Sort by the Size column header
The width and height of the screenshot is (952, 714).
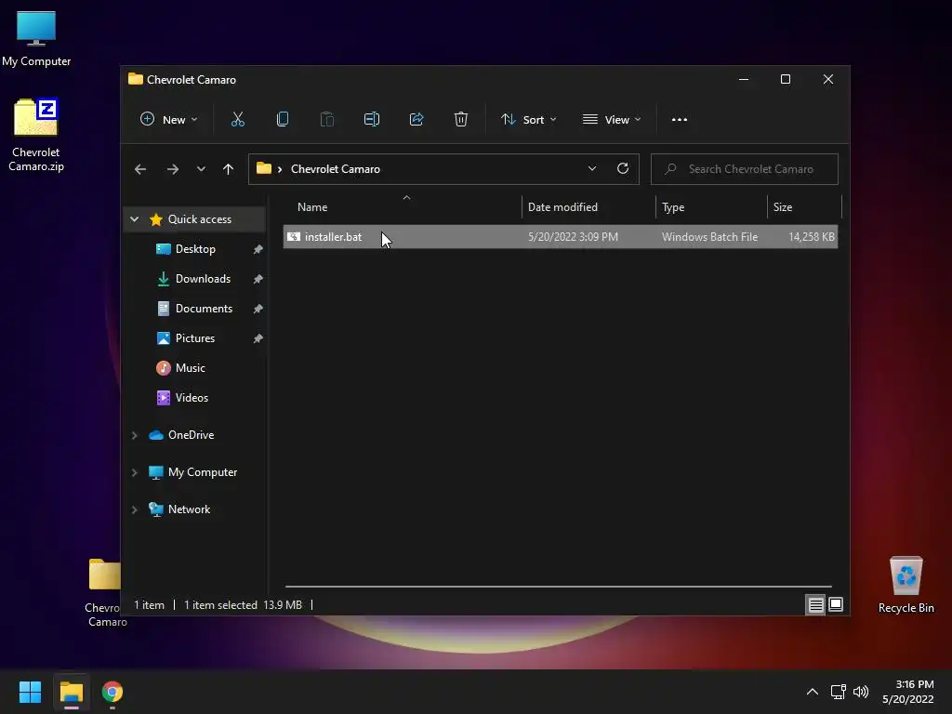(x=804, y=207)
